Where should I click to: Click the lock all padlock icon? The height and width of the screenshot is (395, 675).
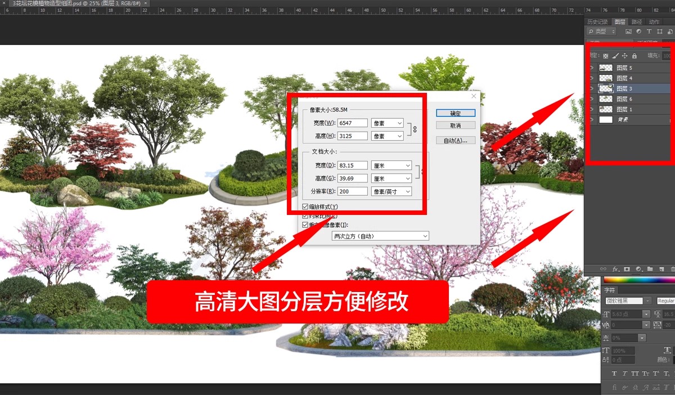click(634, 55)
